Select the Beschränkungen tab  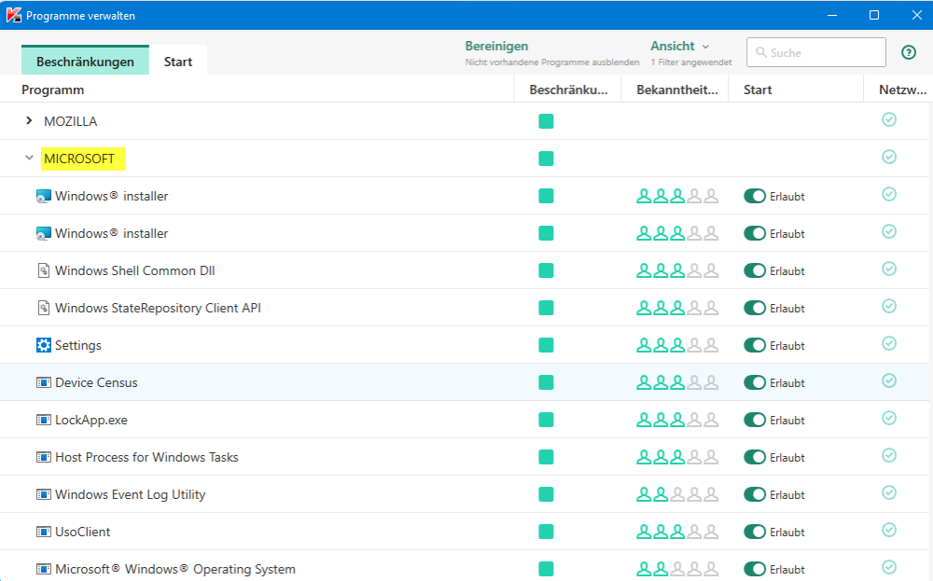tap(85, 62)
